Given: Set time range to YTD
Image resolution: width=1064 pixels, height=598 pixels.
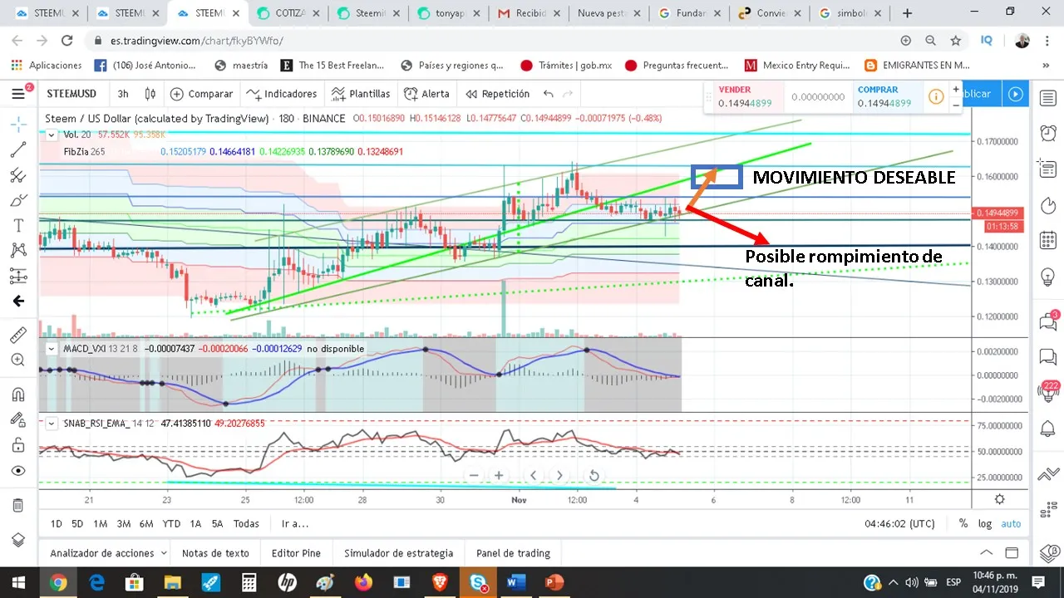Looking at the screenshot, I should 172,524.
